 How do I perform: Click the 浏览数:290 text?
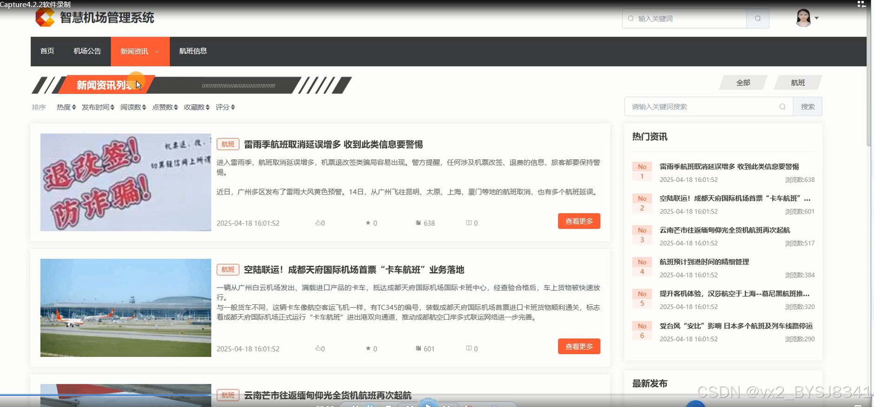800,339
